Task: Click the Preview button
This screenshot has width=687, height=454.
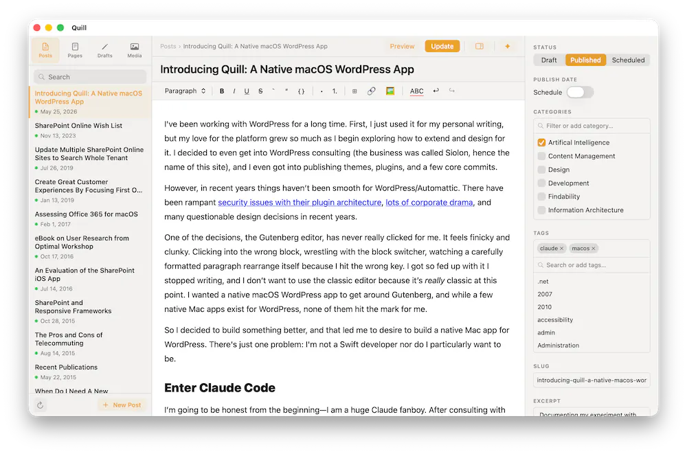Action: pyautogui.click(x=402, y=46)
